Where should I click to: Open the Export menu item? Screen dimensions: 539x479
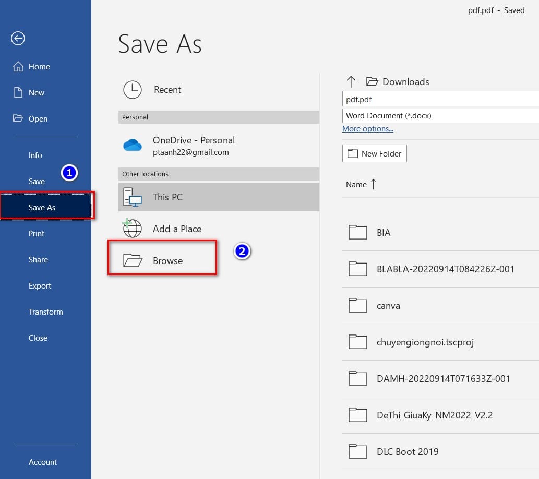point(40,286)
